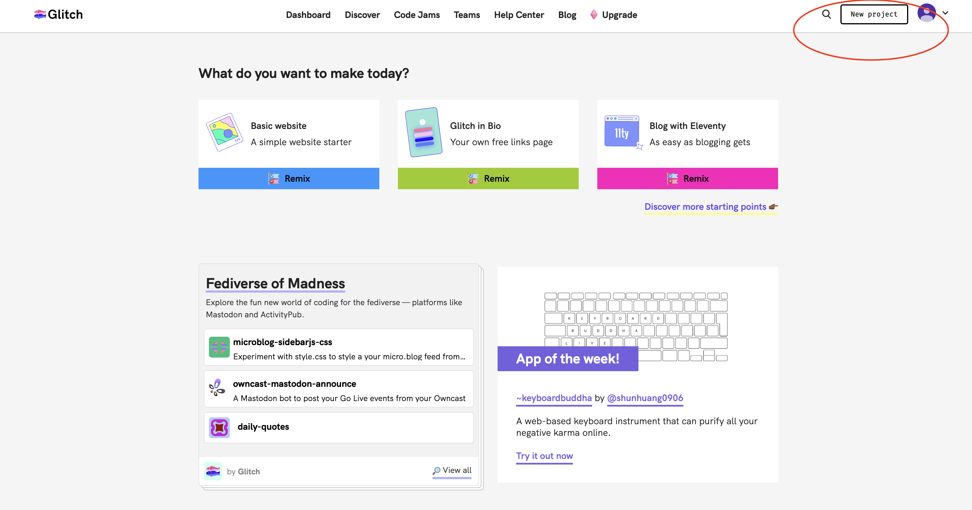Screen dimensions: 972x510
Task: Open owncast-mastodon-announce project icon
Action: click(217, 388)
